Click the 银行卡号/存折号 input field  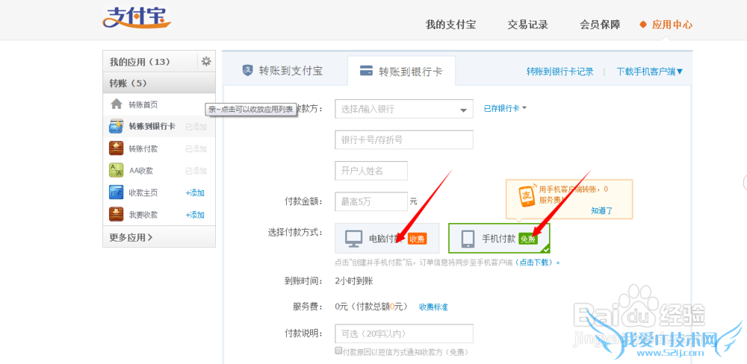(x=404, y=140)
